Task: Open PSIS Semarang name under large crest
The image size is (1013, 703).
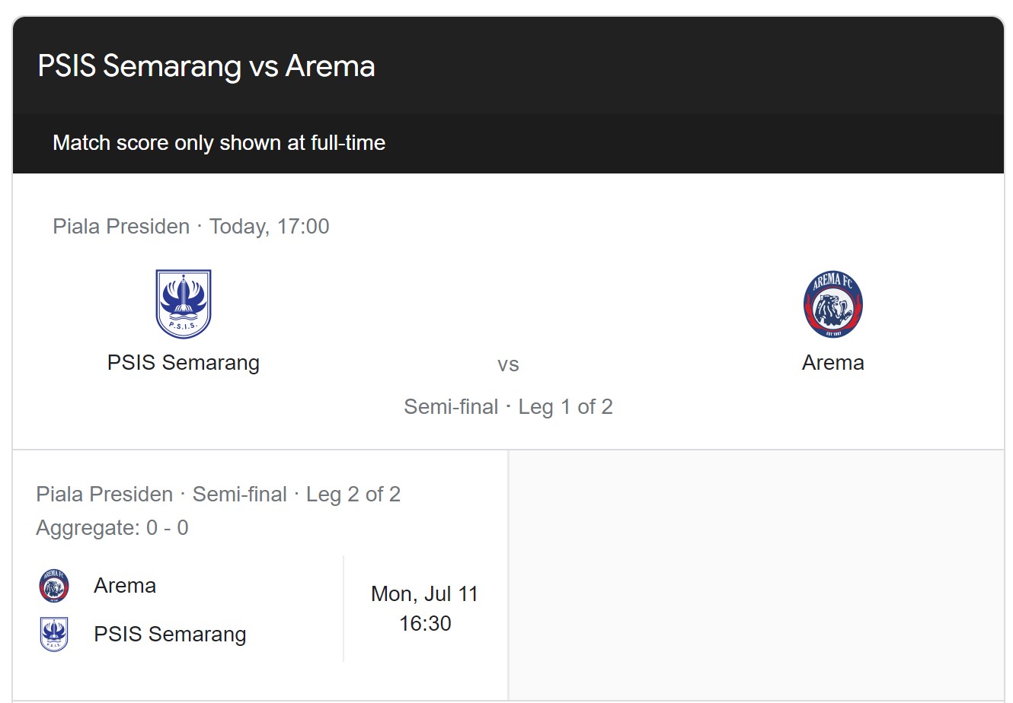Action: pos(183,363)
